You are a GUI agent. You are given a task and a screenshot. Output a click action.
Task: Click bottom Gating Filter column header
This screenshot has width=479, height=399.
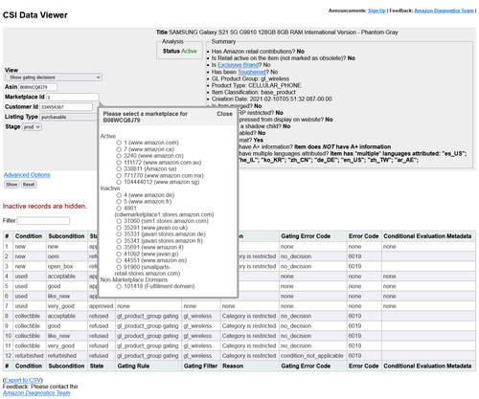pyautogui.click(x=200, y=366)
